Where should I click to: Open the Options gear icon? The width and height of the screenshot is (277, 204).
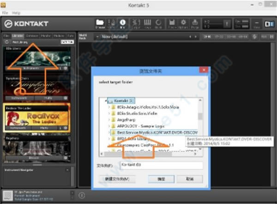(183, 24)
